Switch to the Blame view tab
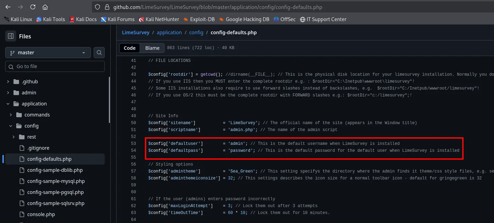 [152, 48]
